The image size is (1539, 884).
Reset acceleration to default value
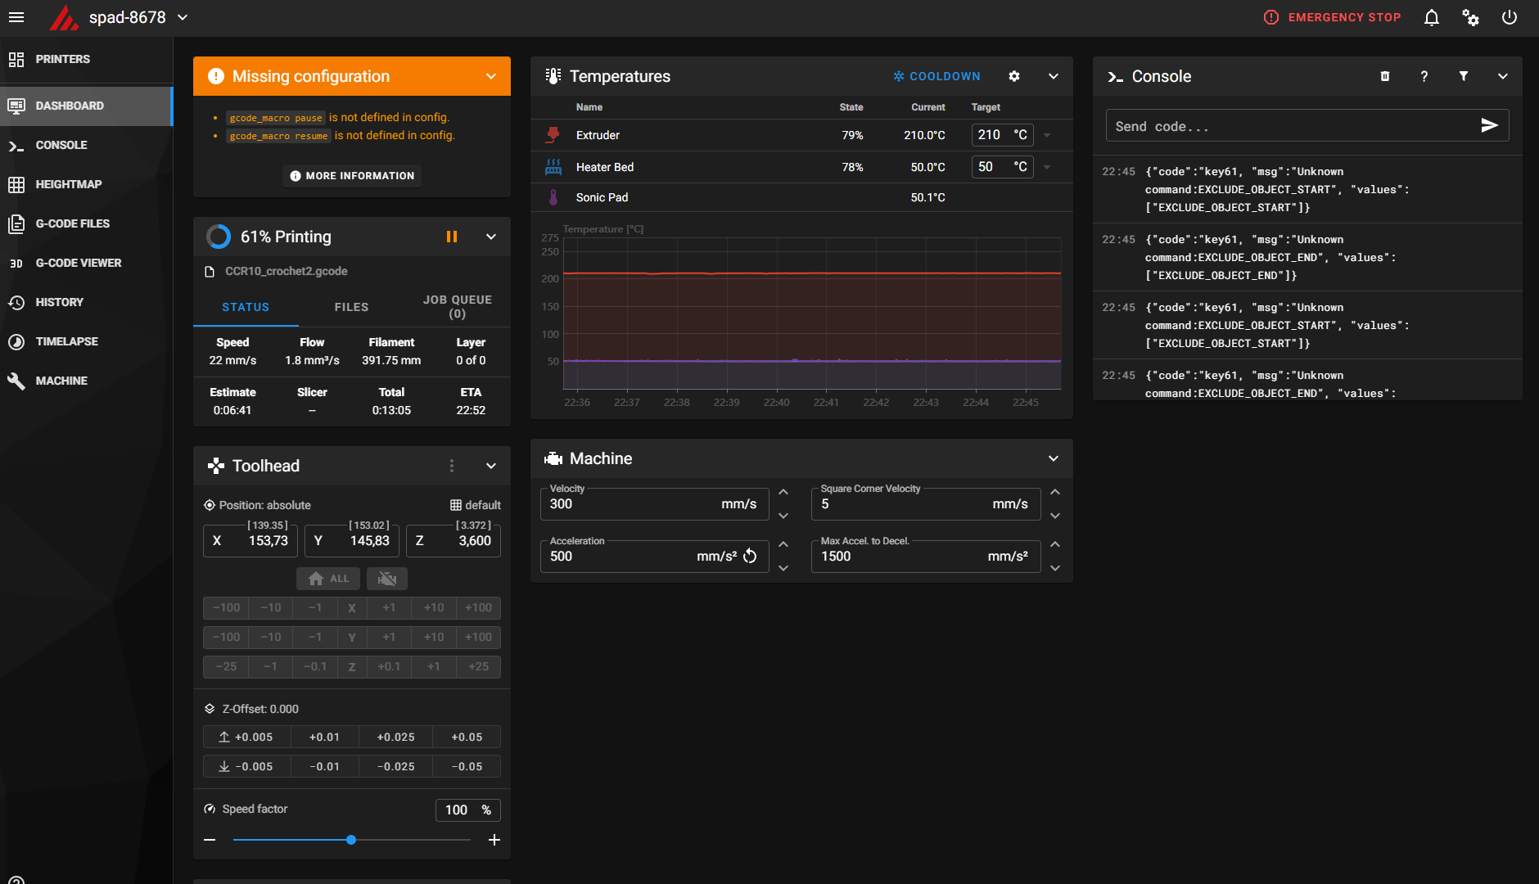click(x=750, y=557)
